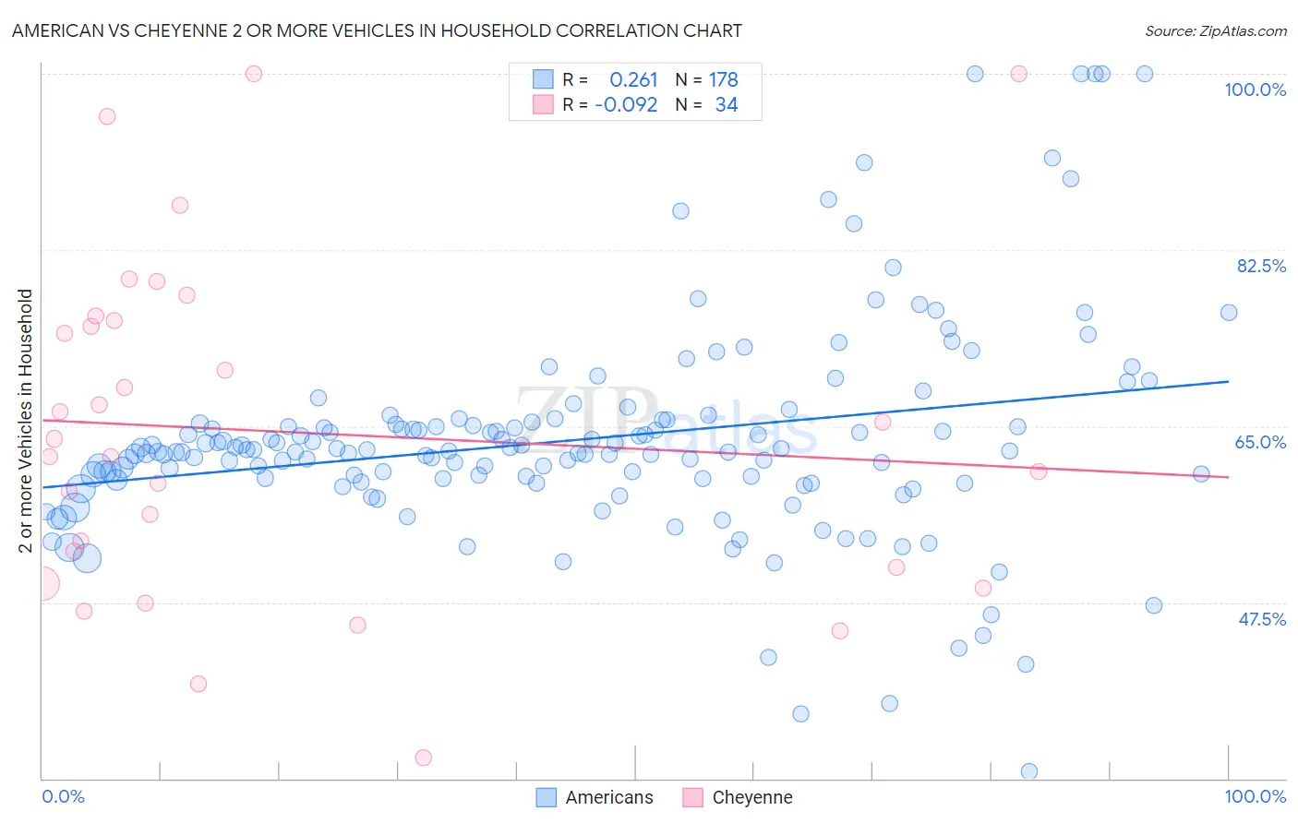Click the y-axis title '2 or more Vehicles in Household'
Image resolution: width=1298 pixels, height=823 pixels.
click(x=25, y=421)
